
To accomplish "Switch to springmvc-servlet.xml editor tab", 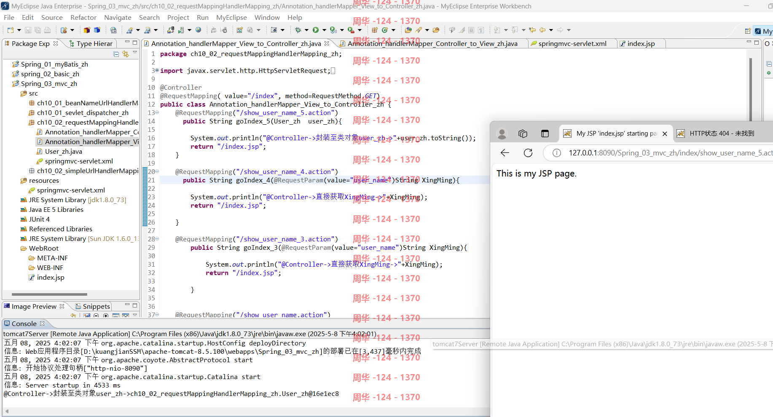I will pyautogui.click(x=572, y=43).
